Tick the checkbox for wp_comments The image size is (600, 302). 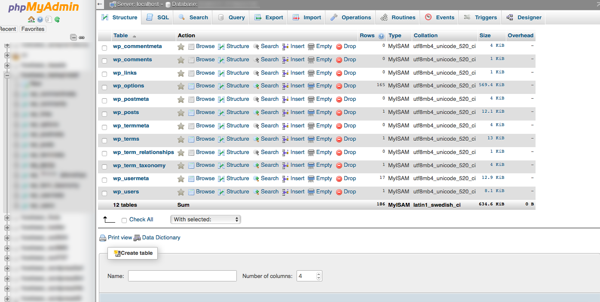104,61
